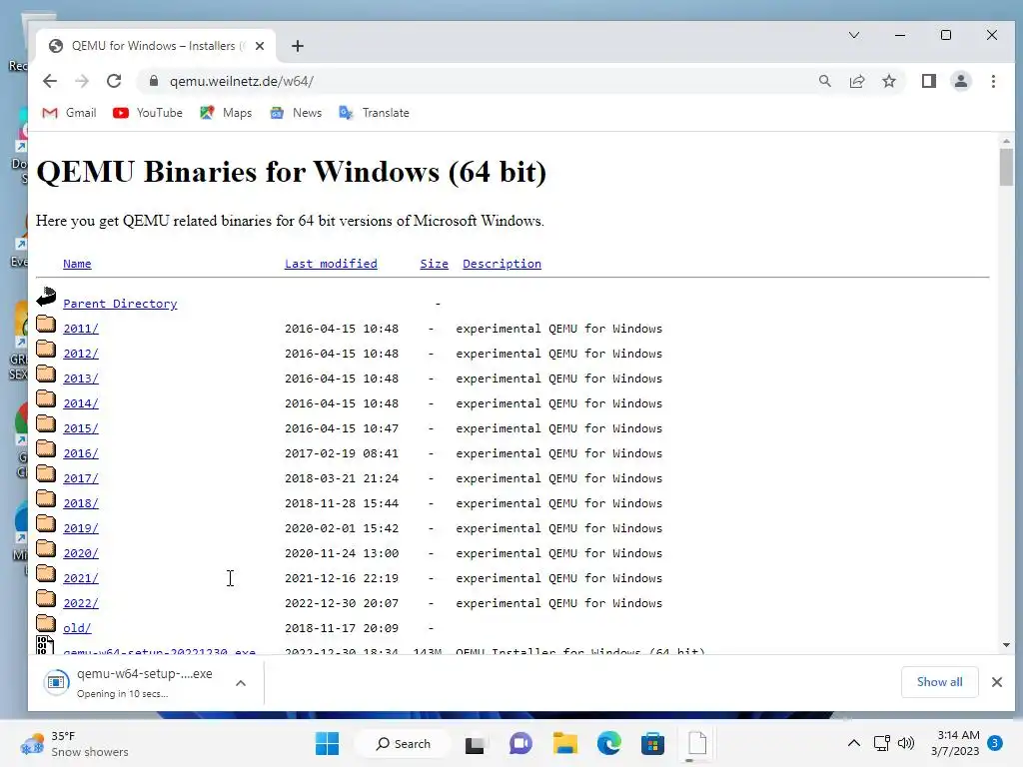Open the Windows Start menu

327,743
